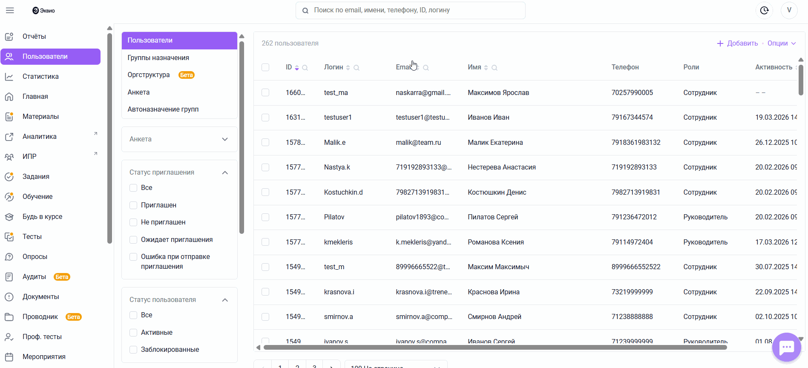Viewport: 808px width, 368px height.
Task: Check Активные user status filter
Action: 133,333
